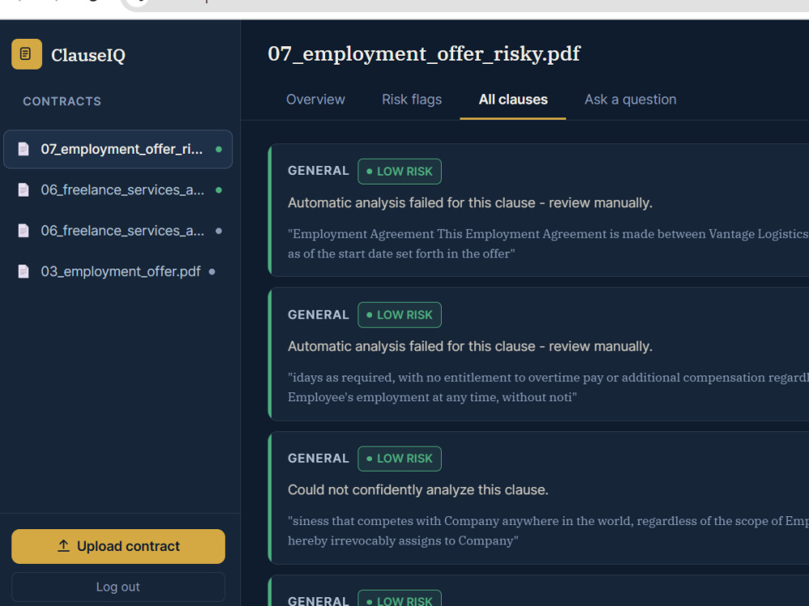The image size is (809, 606).
Task: Click the ClauseIQ yellow logo icon
Action: [x=27, y=54]
